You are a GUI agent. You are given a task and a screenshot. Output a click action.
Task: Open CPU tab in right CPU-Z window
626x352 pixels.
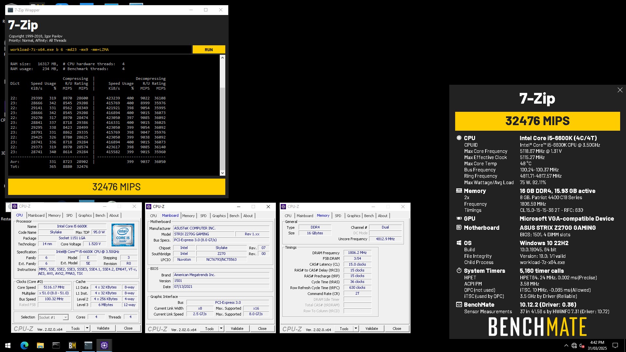(288, 216)
